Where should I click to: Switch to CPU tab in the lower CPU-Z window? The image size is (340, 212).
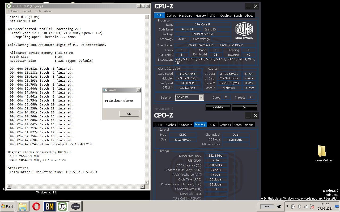[x=159, y=125]
